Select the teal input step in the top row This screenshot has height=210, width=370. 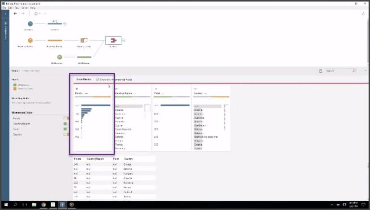(x=30, y=23)
